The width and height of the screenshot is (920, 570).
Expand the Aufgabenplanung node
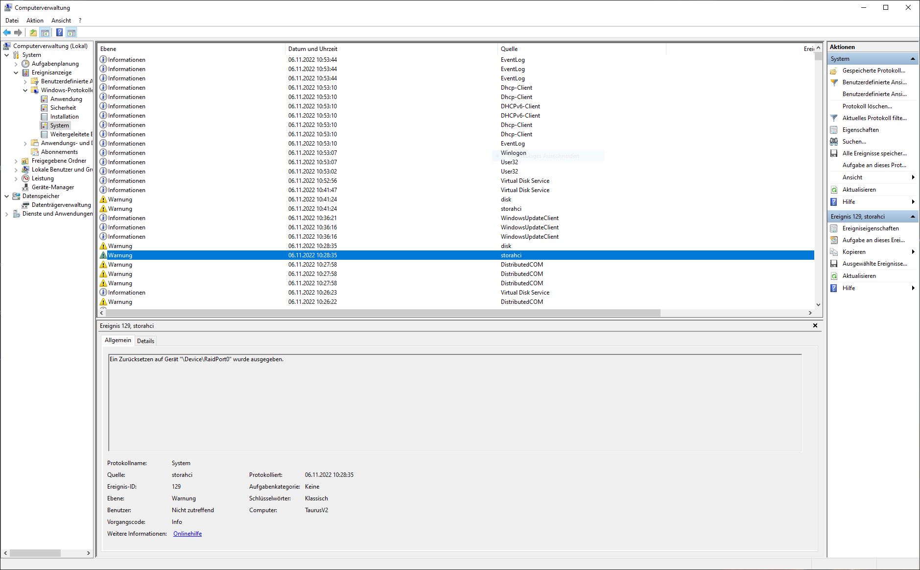(x=16, y=64)
